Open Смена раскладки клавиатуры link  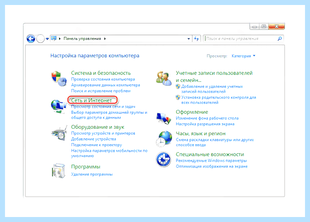coord(214,142)
